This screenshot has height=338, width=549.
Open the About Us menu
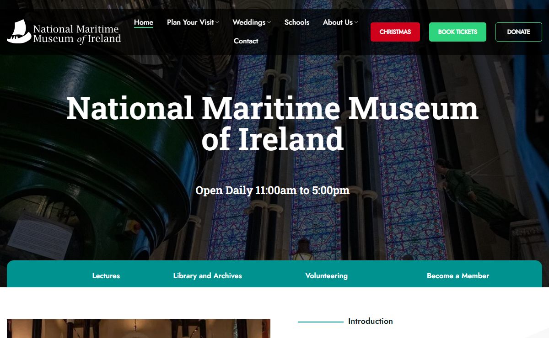click(338, 22)
